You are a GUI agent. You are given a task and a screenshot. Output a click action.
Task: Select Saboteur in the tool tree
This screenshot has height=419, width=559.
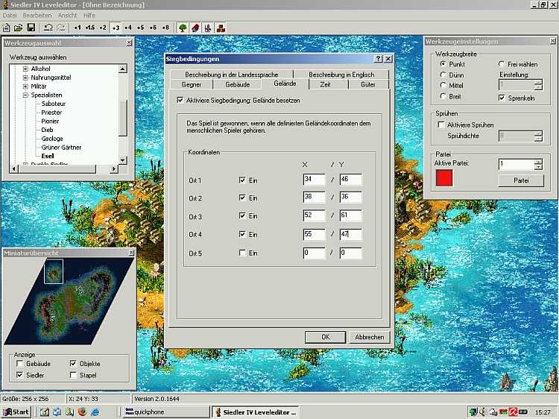point(54,104)
